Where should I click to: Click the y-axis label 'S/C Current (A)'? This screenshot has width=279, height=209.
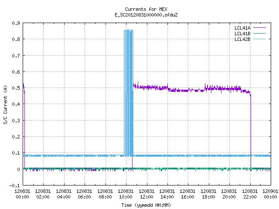coord(5,104)
